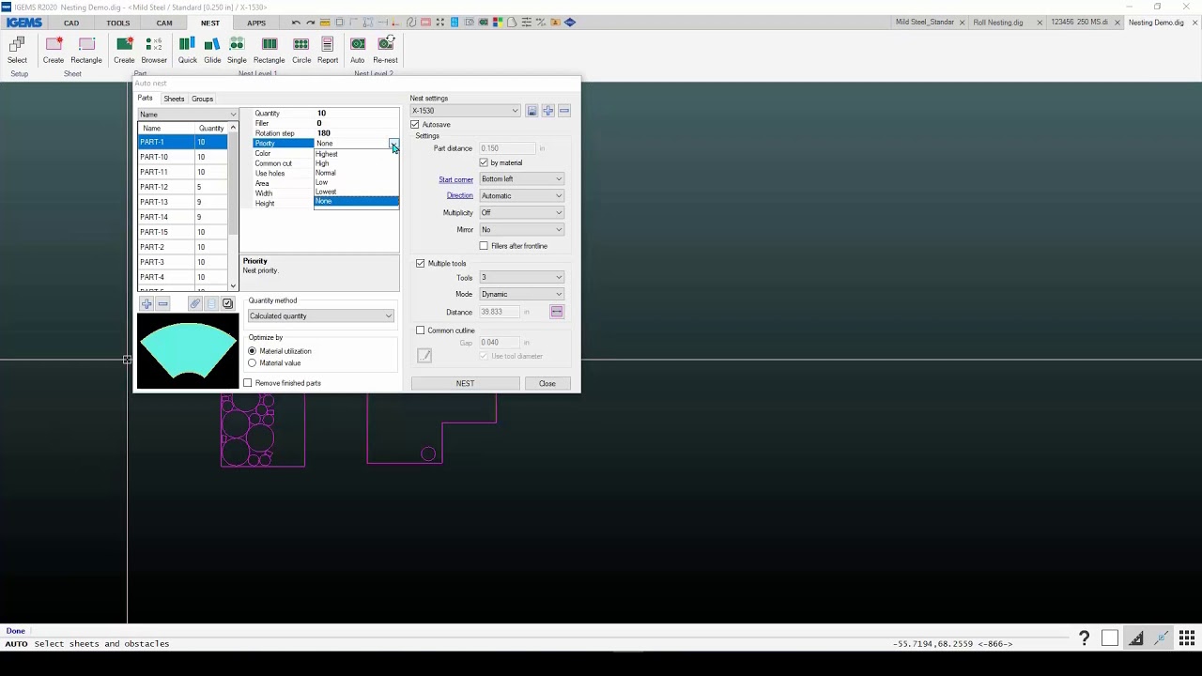Click the paperclip attach icon
Image resolution: width=1202 pixels, height=676 pixels.
point(195,304)
